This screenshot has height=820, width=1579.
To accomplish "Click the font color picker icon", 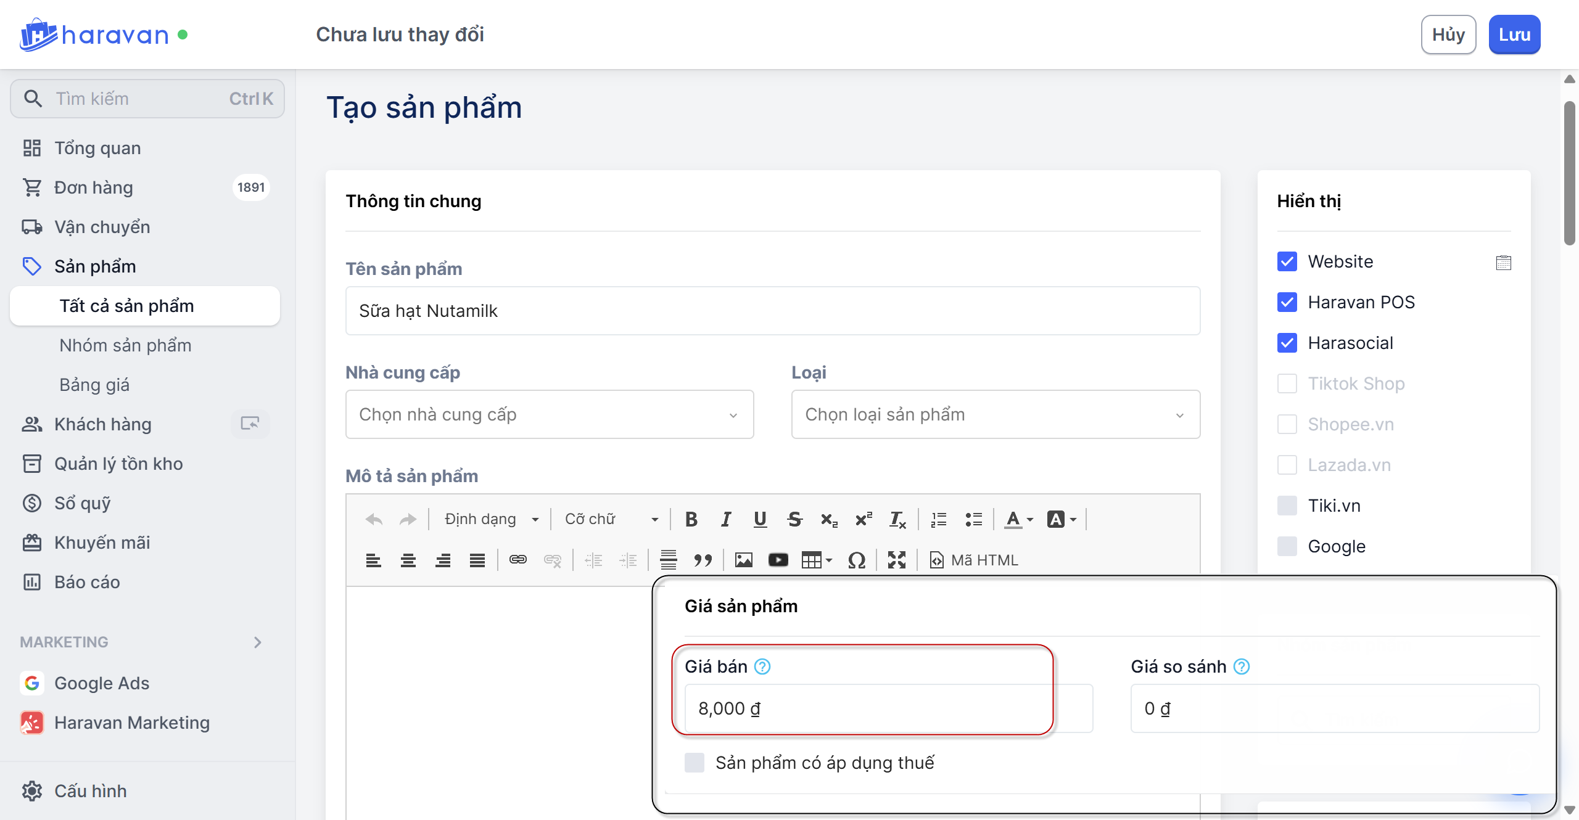I will (x=1013, y=519).
